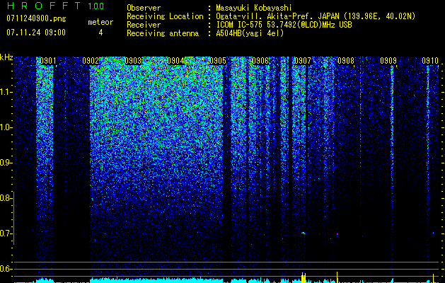This screenshot has width=445, height=283.
Task: Click the 0.6 frequency axis label
Action: 5,269
